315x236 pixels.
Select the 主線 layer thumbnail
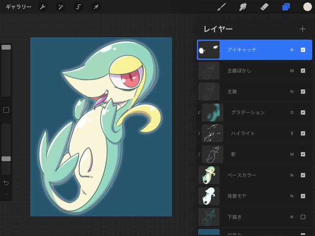pyautogui.click(x=209, y=92)
